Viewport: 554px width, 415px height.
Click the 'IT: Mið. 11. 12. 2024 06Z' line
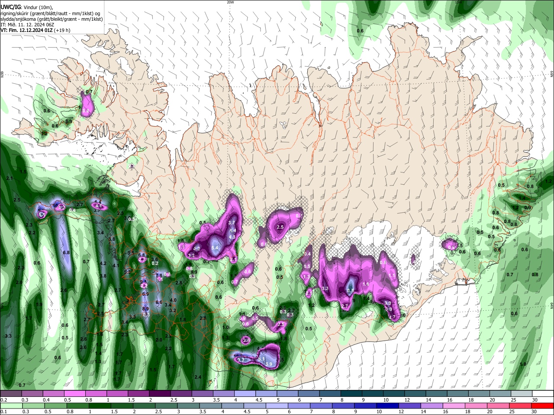click(28, 25)
